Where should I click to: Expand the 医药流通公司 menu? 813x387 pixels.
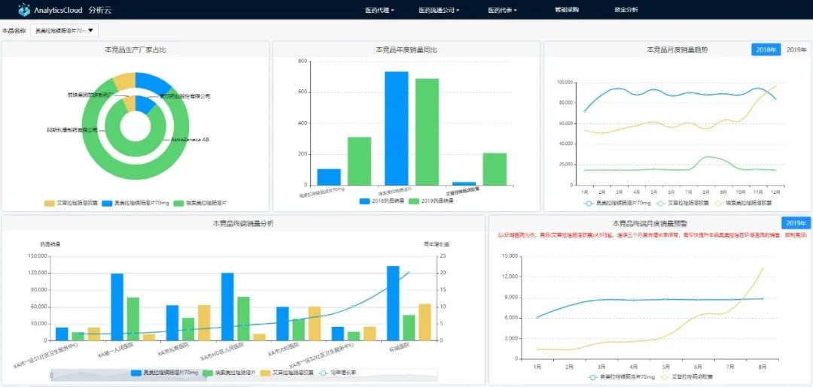(439, 11)
